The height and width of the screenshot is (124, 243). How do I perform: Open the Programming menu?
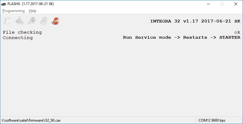[x=14, y=11]
